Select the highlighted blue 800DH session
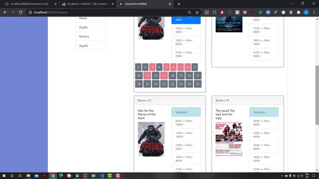 pyautogui.click(x=186, y=20)
